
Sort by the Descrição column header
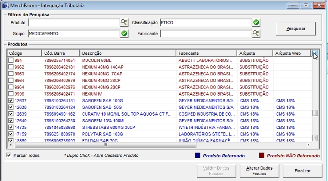pyautogui.click(x=127, y=53)
